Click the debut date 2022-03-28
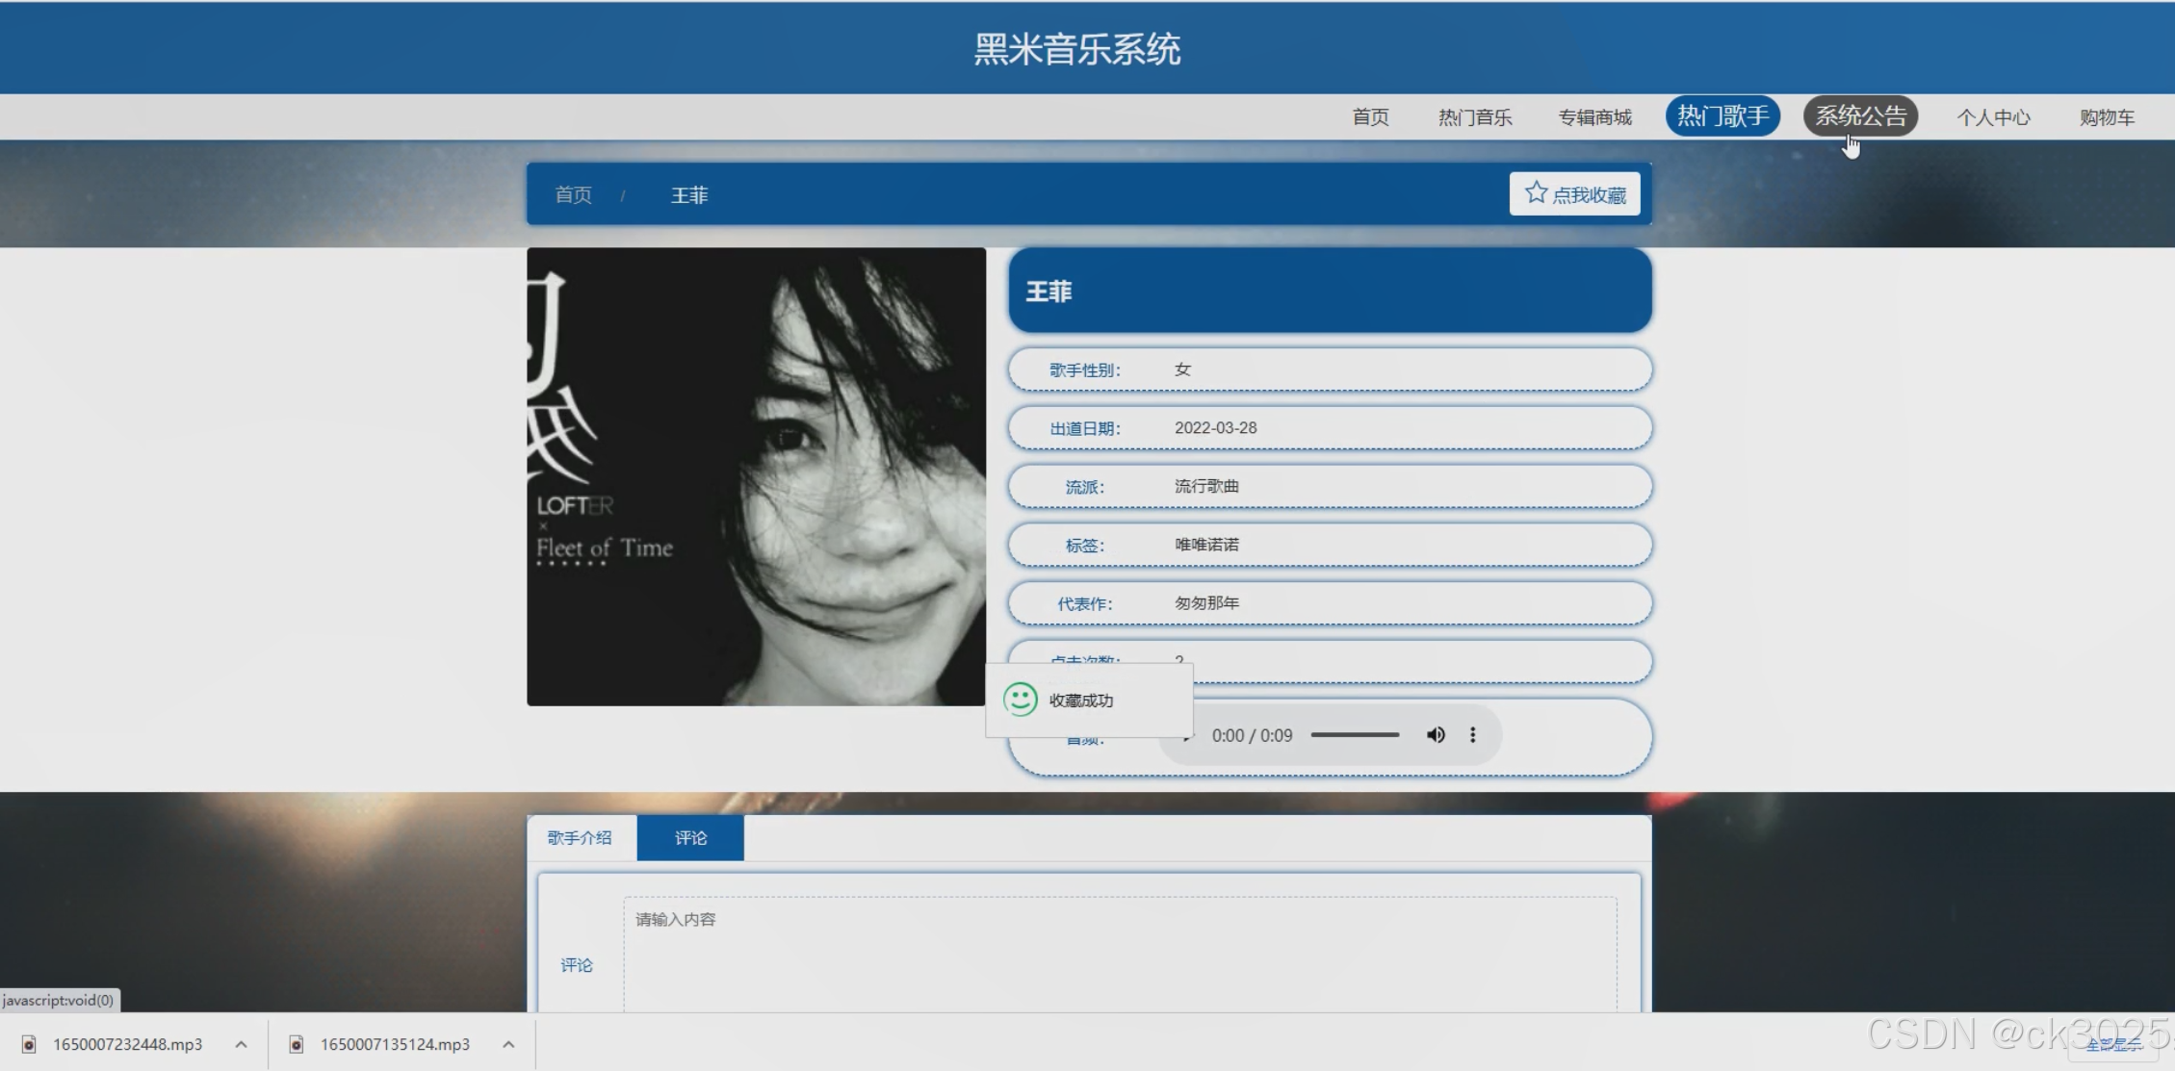Image resolution: width=2175 pixels, height=1071 pixels. coord(1215,428)
